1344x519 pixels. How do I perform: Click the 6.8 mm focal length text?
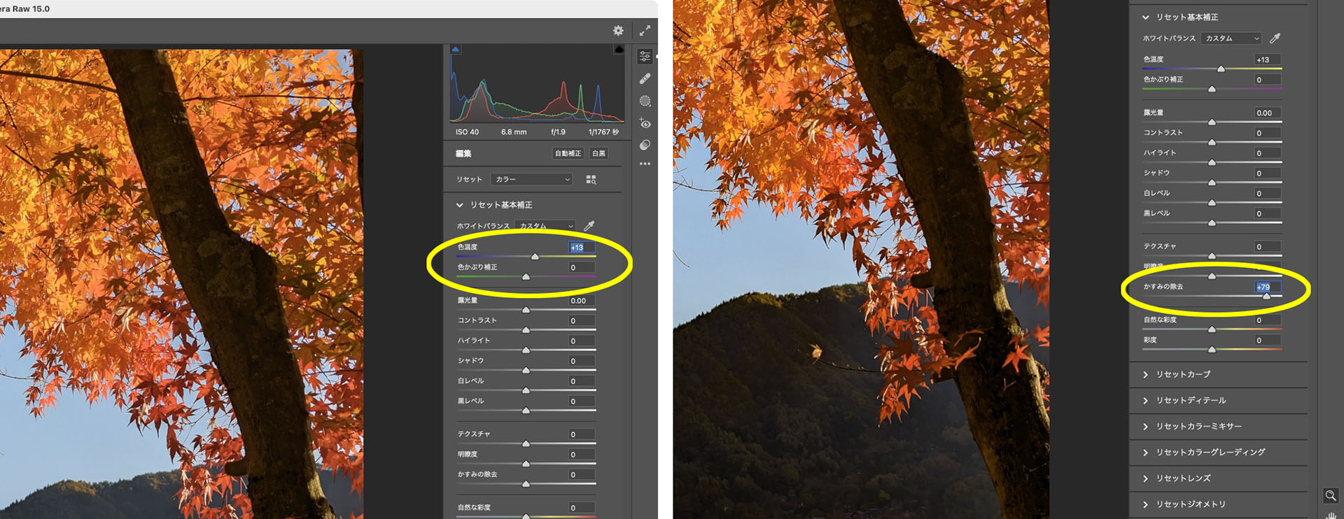(514, 132)
